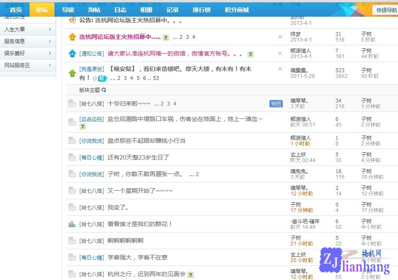This screenshot has height=280, width=398.
Task: Open the 首页 home nav item
Action: 16,10
